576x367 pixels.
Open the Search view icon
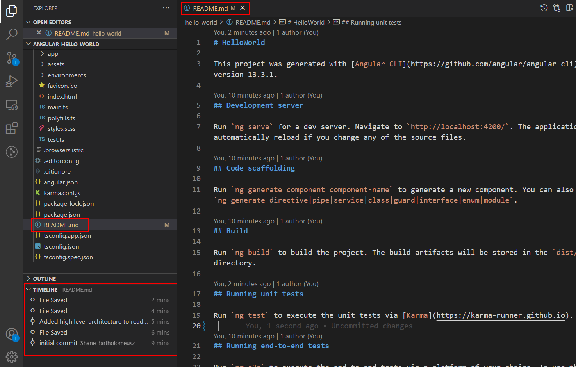point(12,34)
